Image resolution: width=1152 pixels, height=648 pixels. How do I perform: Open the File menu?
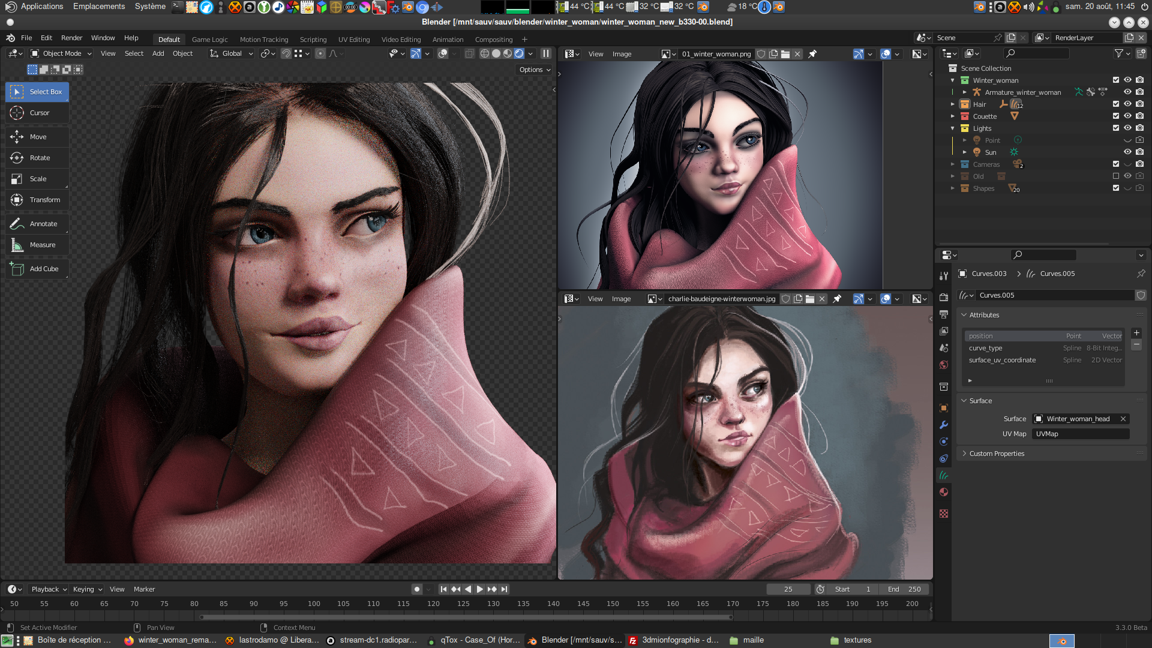pyautogui.click(x=26, y=38)
